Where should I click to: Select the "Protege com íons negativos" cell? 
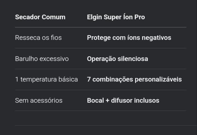(x=129, y=38)
